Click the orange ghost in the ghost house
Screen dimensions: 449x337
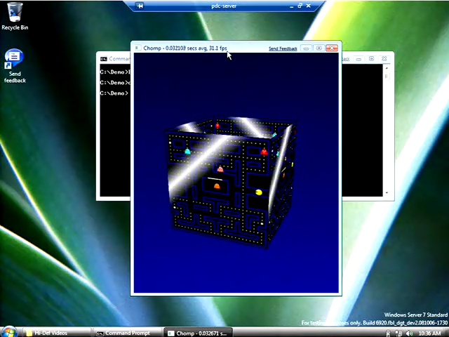pyautogui.click(x=217, y=186)
